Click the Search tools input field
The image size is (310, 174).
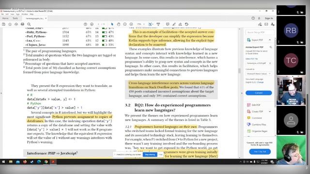click(260, 32)
